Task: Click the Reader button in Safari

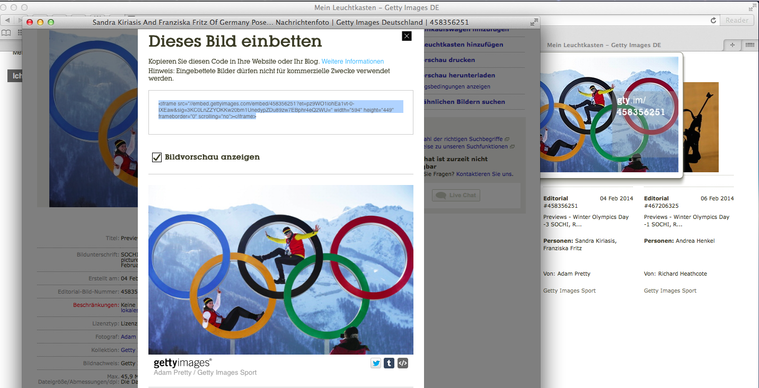Action: click(737, 20)
